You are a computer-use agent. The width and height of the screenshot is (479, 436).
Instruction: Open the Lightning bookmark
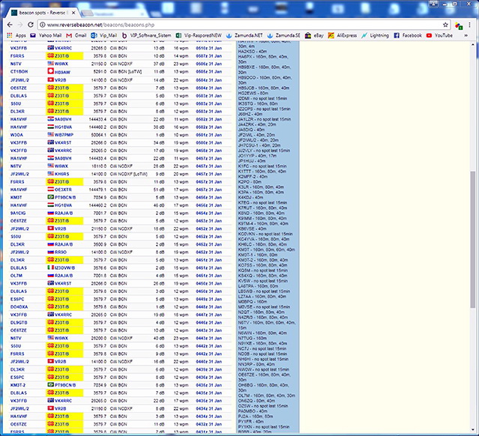click(375, 35)
